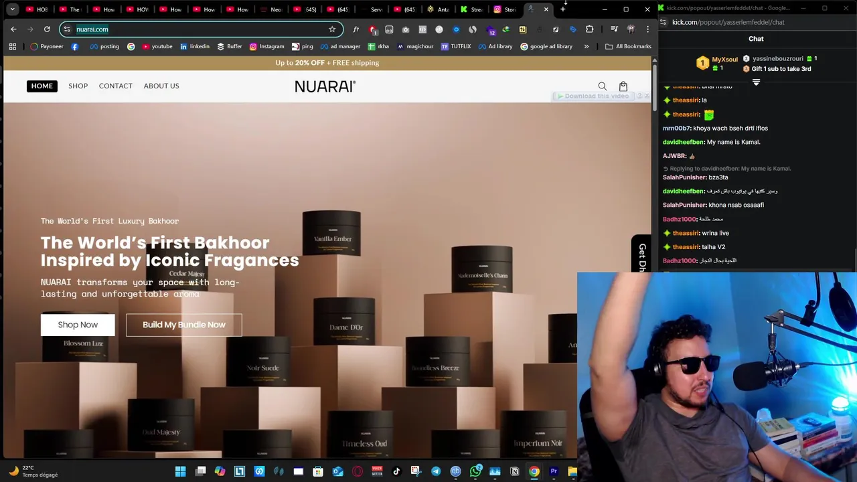Switch to the 'Neo' tab
This screenshot has width=857, height=482.
click(271, 9)
